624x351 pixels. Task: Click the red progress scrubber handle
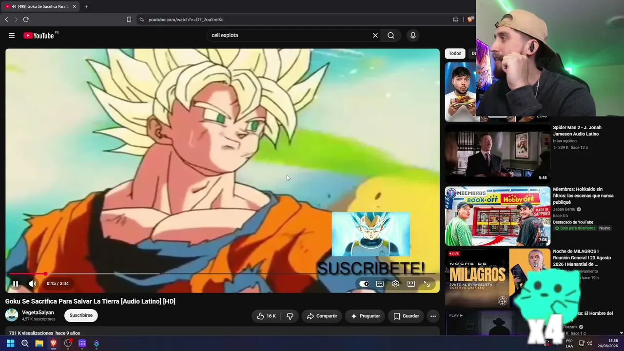pos(45,274)
